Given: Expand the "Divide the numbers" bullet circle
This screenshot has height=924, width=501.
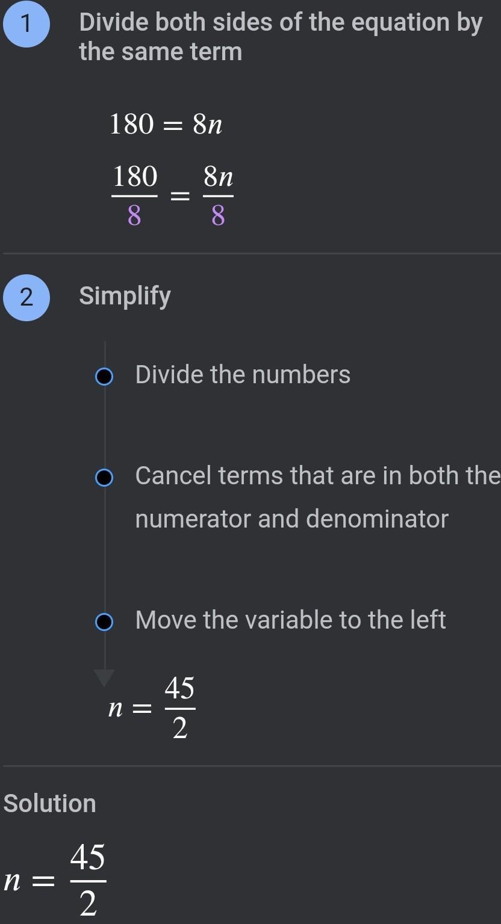Looking at the screenshot, I should coord(104,377).
